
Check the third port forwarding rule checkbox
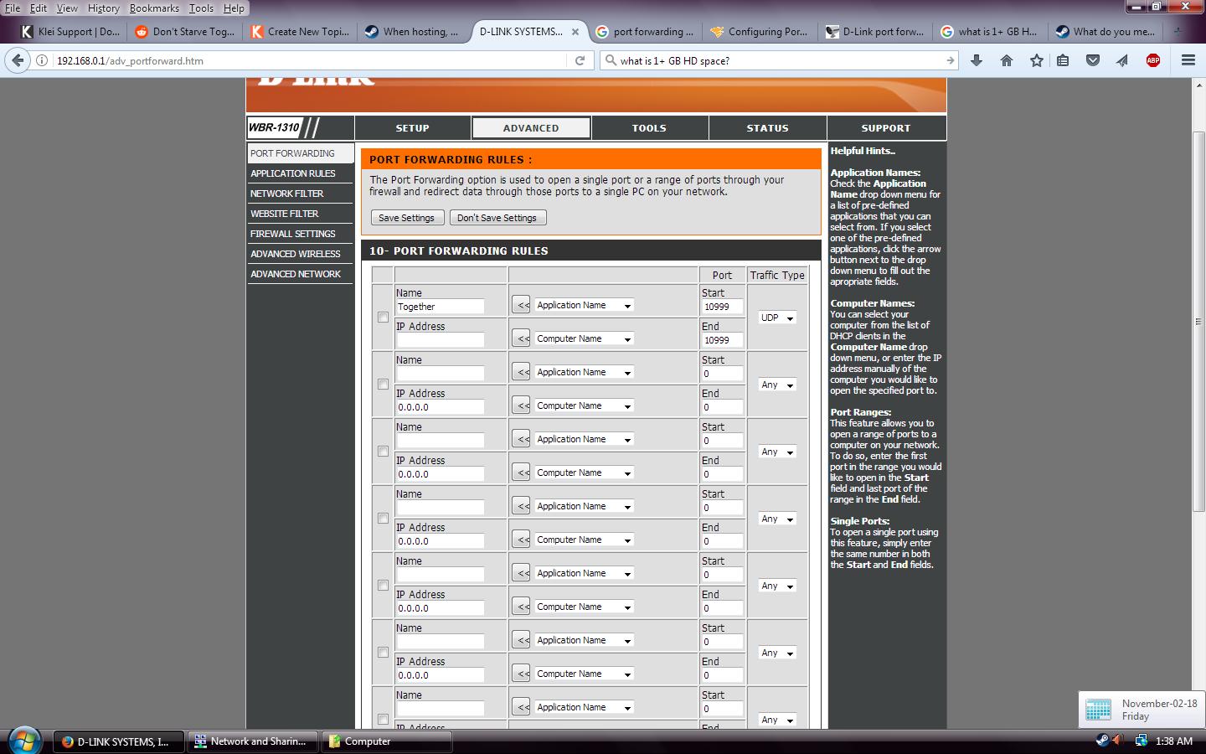pyautogui.click(x=383, y=452)
